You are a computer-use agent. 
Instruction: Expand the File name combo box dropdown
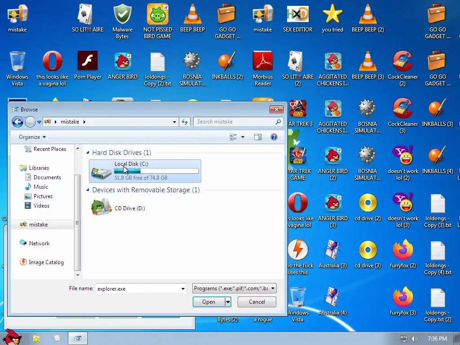tap(183, 289)
